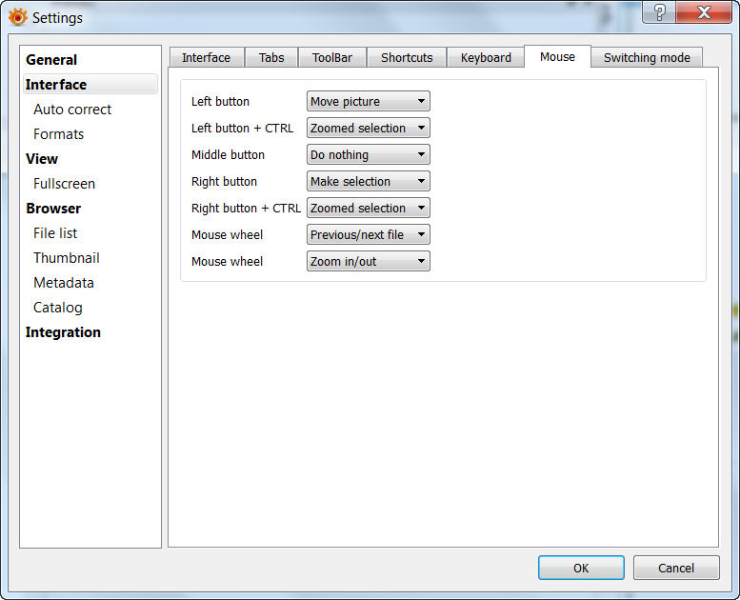Image resolution: width=740 pixels, height=600 pixels.
Task: Click the help question mark button
Action: point(659,11)
